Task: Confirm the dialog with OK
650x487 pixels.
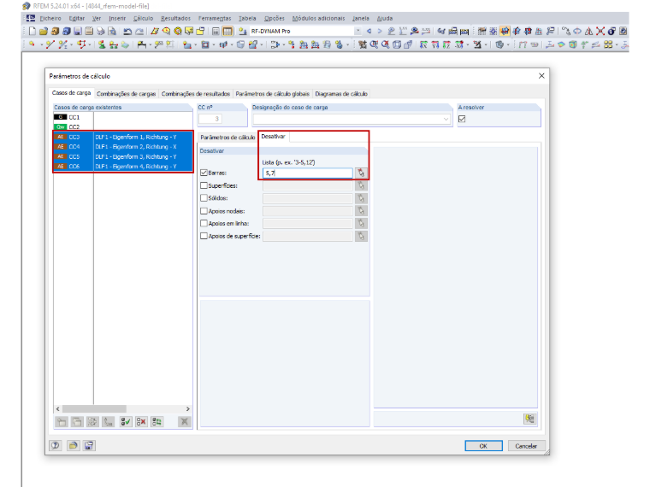Action: (x=483, y=446)
